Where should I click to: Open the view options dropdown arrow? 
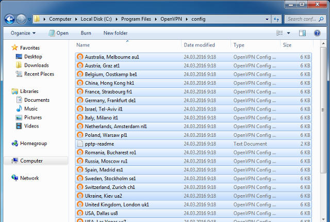pos(289,33)
